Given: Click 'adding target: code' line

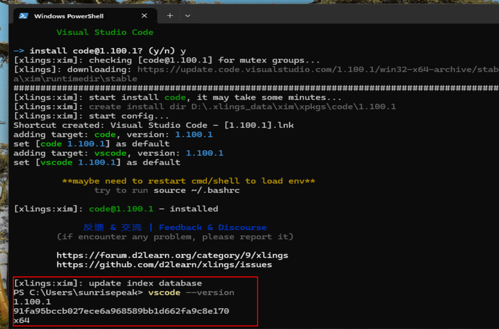Looking at the screenshot, I should click(x=113, y=135).
